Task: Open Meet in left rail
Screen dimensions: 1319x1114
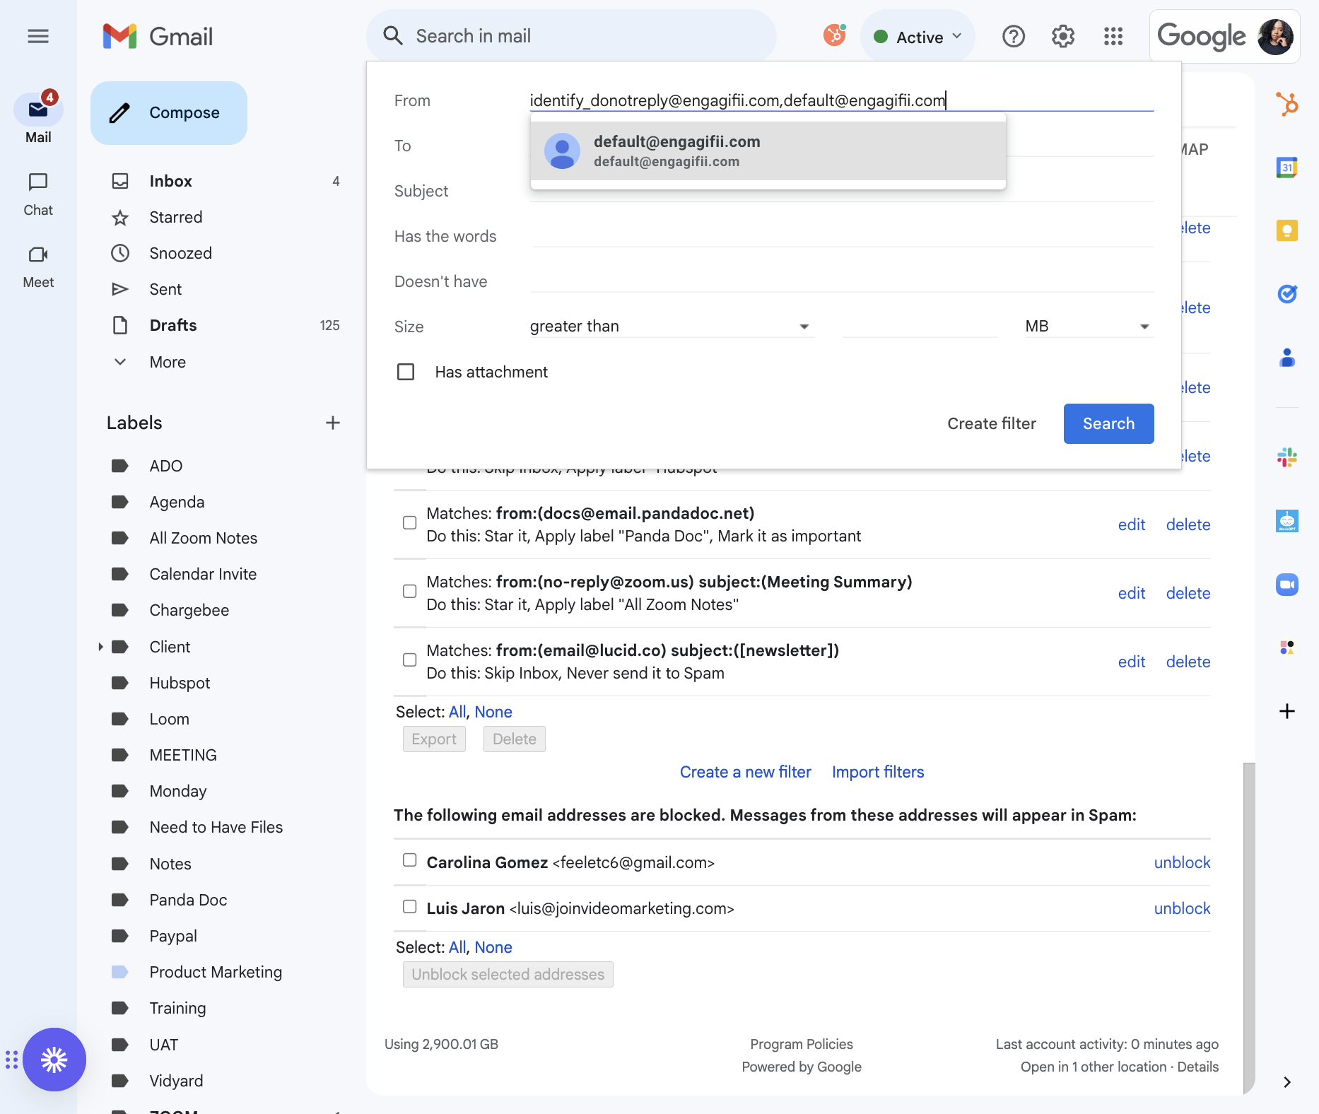Action: tap(38, 267)
